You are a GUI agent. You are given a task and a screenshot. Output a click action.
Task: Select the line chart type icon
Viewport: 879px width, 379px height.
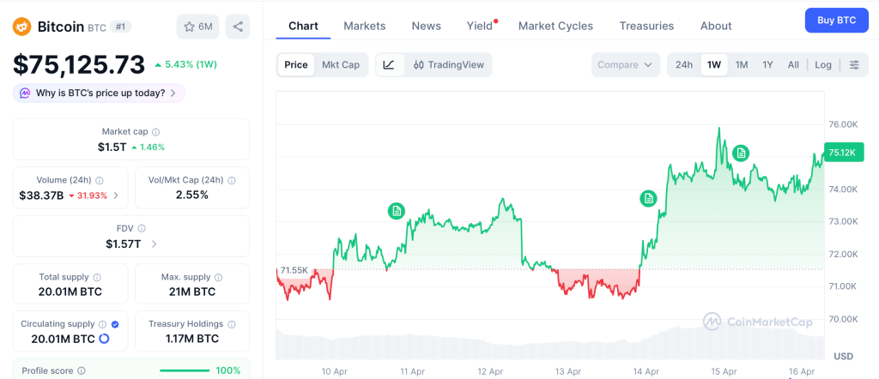pyautogui.click(x=389, y=64)
